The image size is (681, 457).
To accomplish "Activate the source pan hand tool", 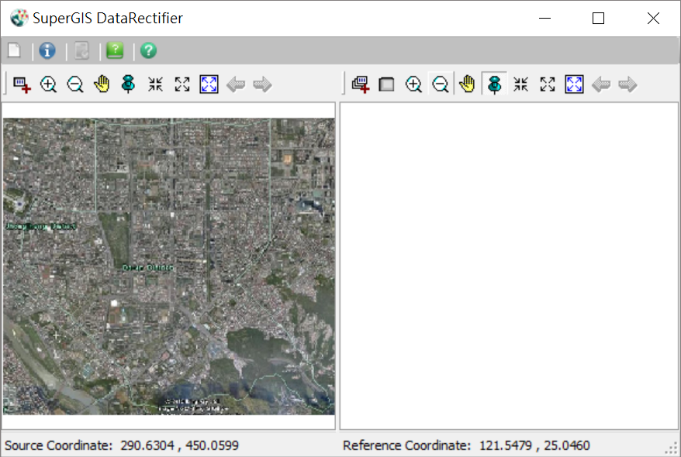I will point(102,84).
